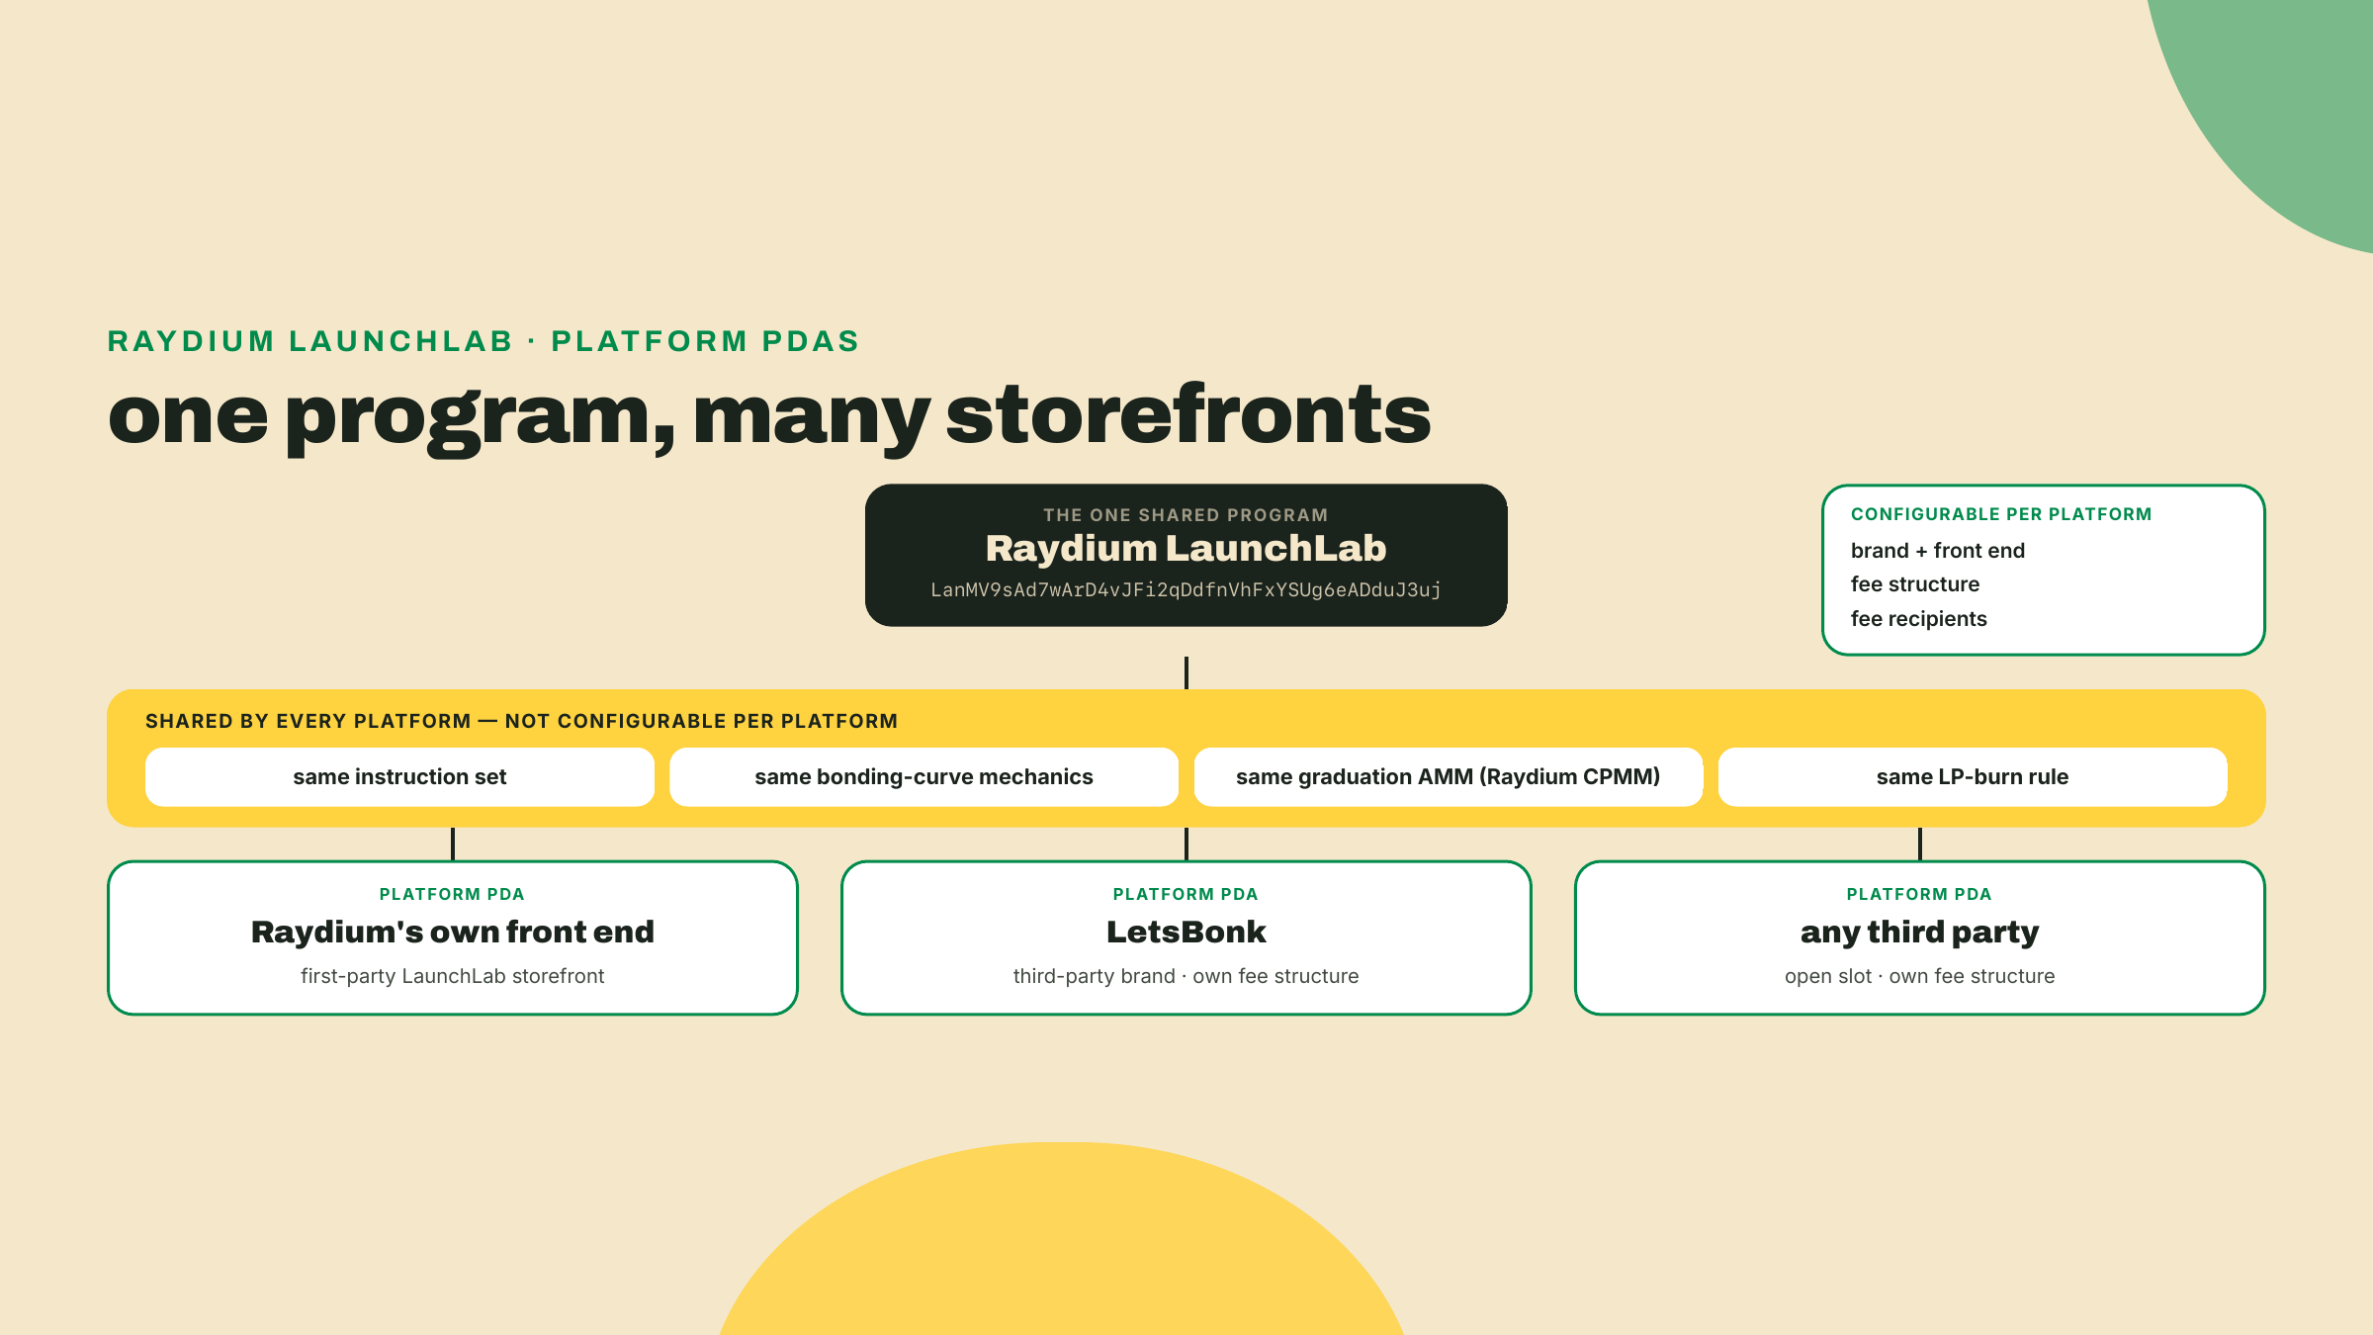2373x1335 pixels.
Task: Select the "same bonding-curve mechanics" pill
Action: tap(923, 777)
